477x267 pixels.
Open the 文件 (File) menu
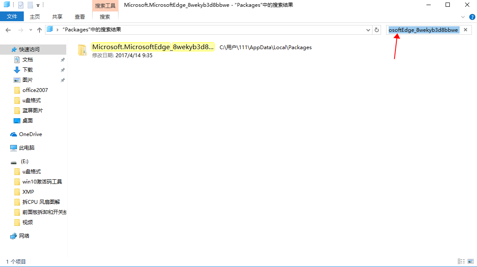(12, 17)
